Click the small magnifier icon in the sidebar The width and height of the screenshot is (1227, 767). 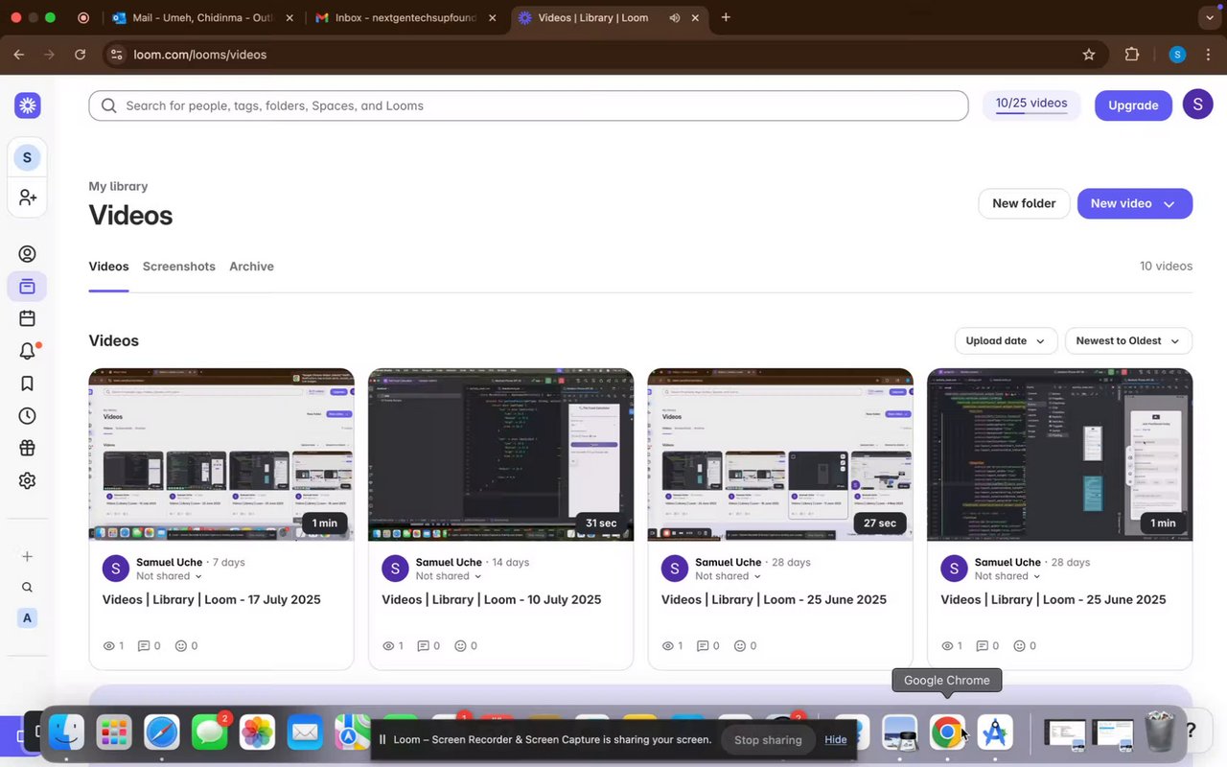(x=27, y=588)
